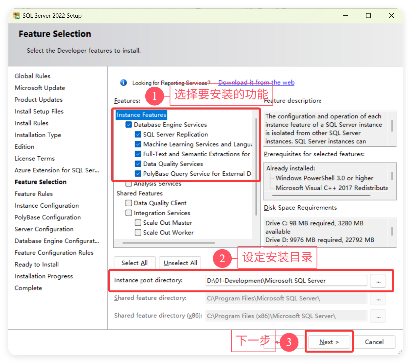
Task: Enable the Scale Out Master checkbox
Action: coord(138,223)
